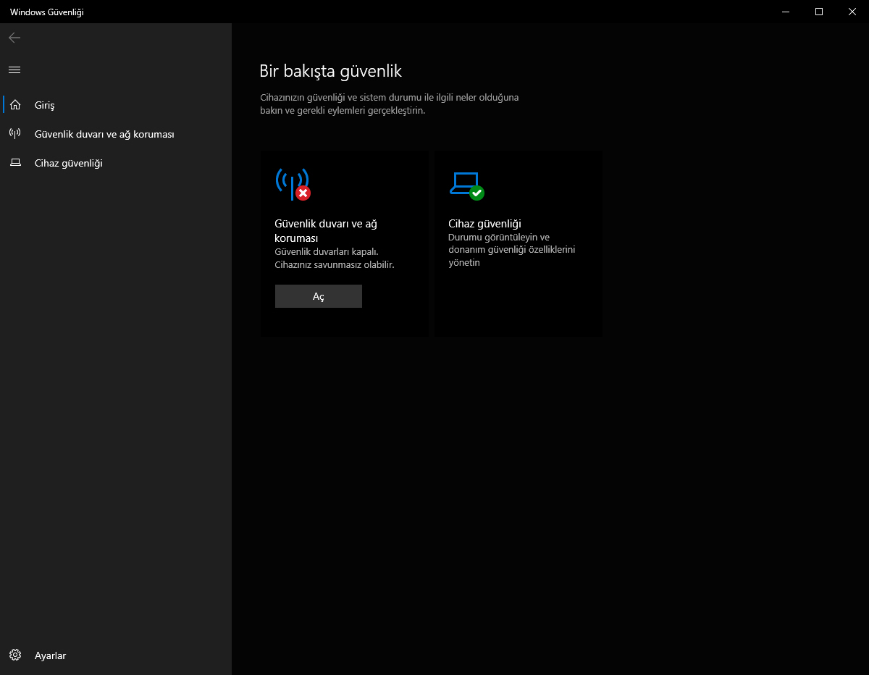Minimize the Windows Güvenliği window
This screenshot has height=675, width=869.
[786, 12]
